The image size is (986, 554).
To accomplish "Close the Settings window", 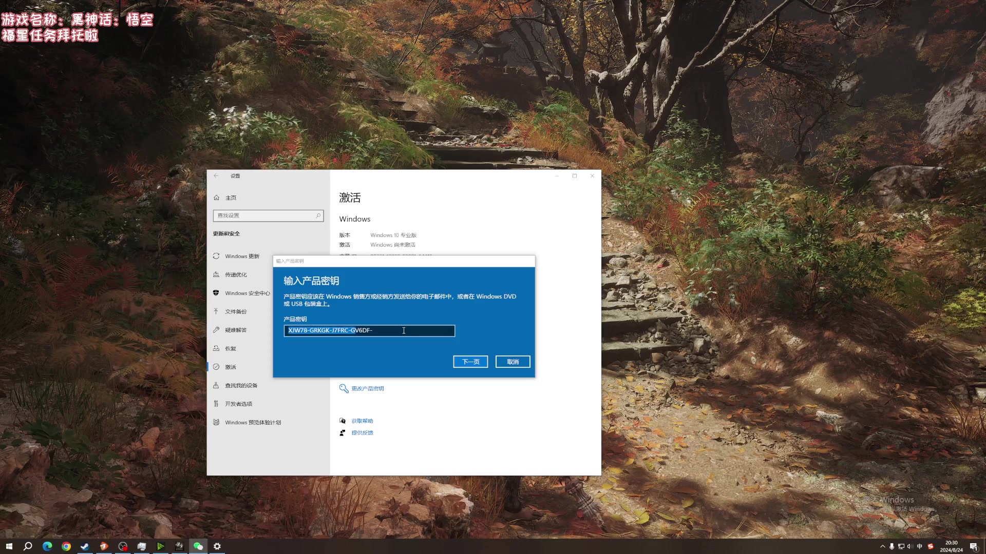I will pyautogui.click(x=592, y=176).
